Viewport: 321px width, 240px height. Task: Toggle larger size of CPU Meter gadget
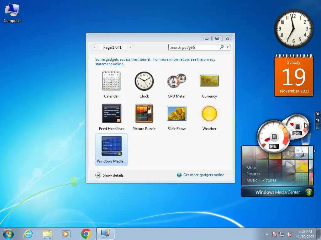point(318,120)
